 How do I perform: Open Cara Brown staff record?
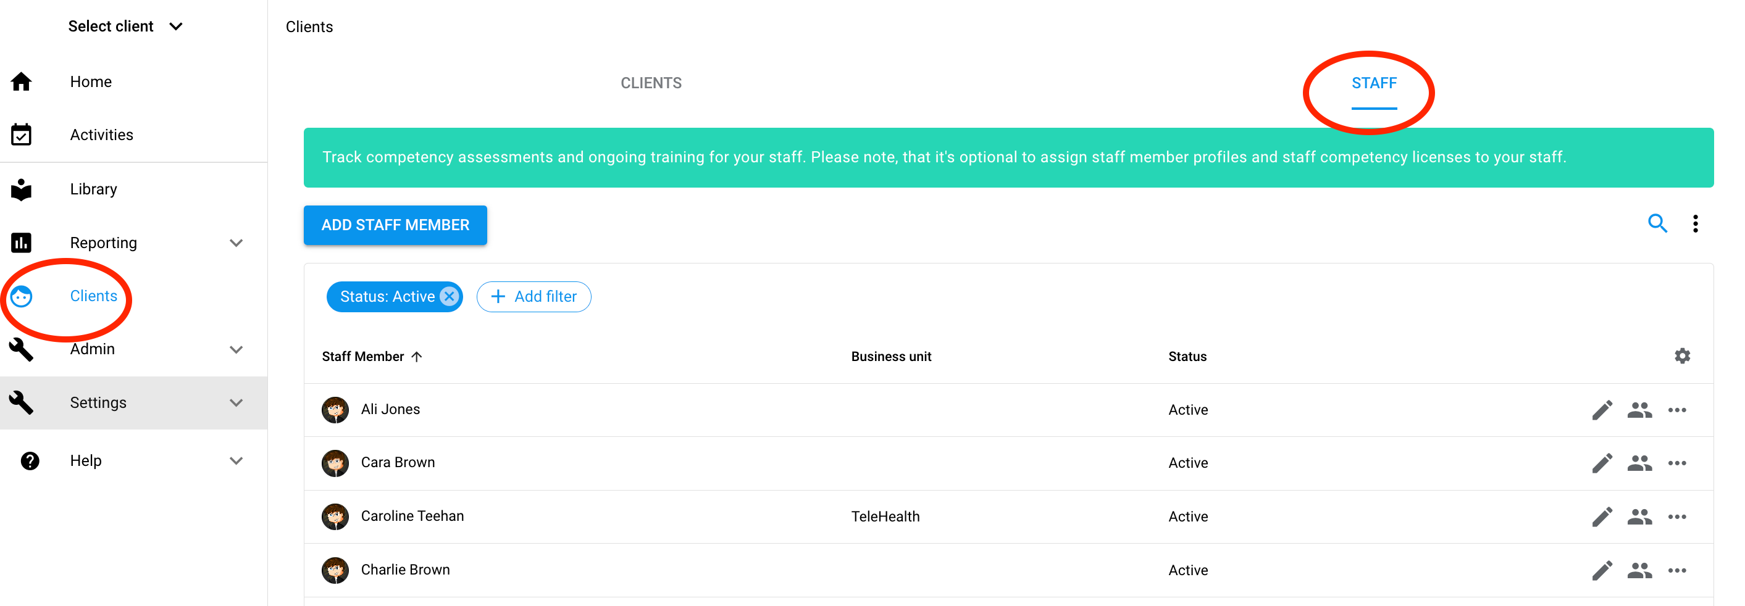tap(398, 462)
